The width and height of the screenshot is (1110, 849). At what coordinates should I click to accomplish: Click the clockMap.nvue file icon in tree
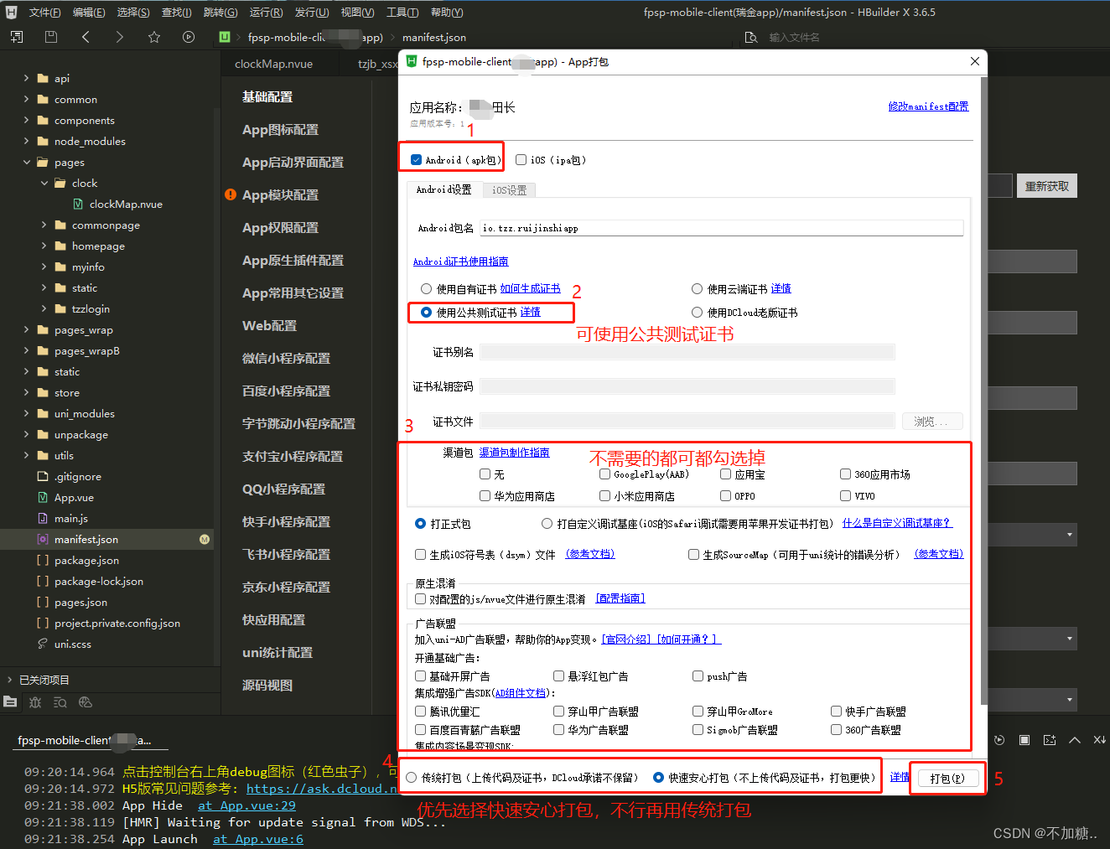click(x=78, y=204)
